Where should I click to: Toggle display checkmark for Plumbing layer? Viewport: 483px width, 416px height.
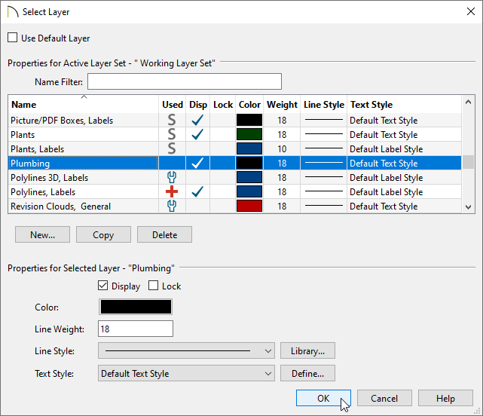click(x=197, y=163)
